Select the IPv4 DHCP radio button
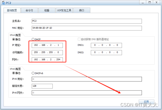The width and height of the screenshot is (162, 110). pos(33,39)
